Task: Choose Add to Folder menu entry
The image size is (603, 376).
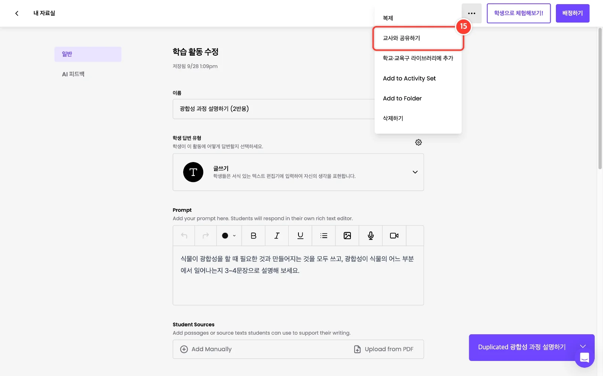Action: 418,99
